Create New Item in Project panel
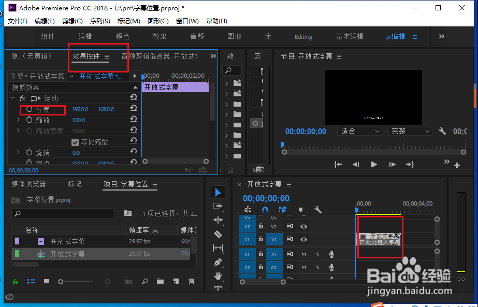This screenshot has height=307, width=478. (176, 281)
